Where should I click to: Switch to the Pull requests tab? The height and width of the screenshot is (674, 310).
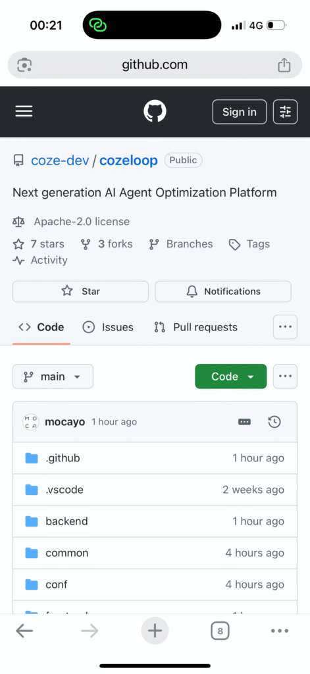click(195, 328)
